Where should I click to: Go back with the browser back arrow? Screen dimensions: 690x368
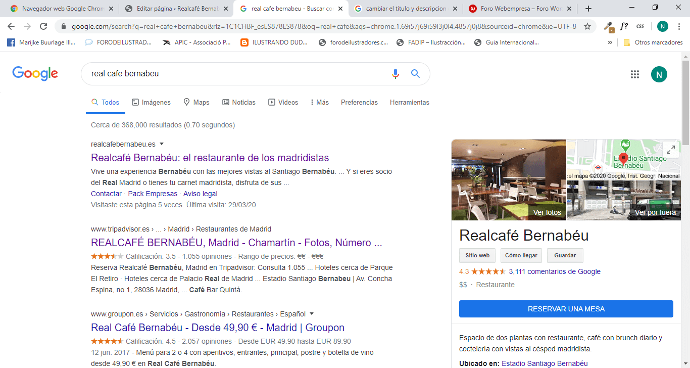[x=11, y=26]
